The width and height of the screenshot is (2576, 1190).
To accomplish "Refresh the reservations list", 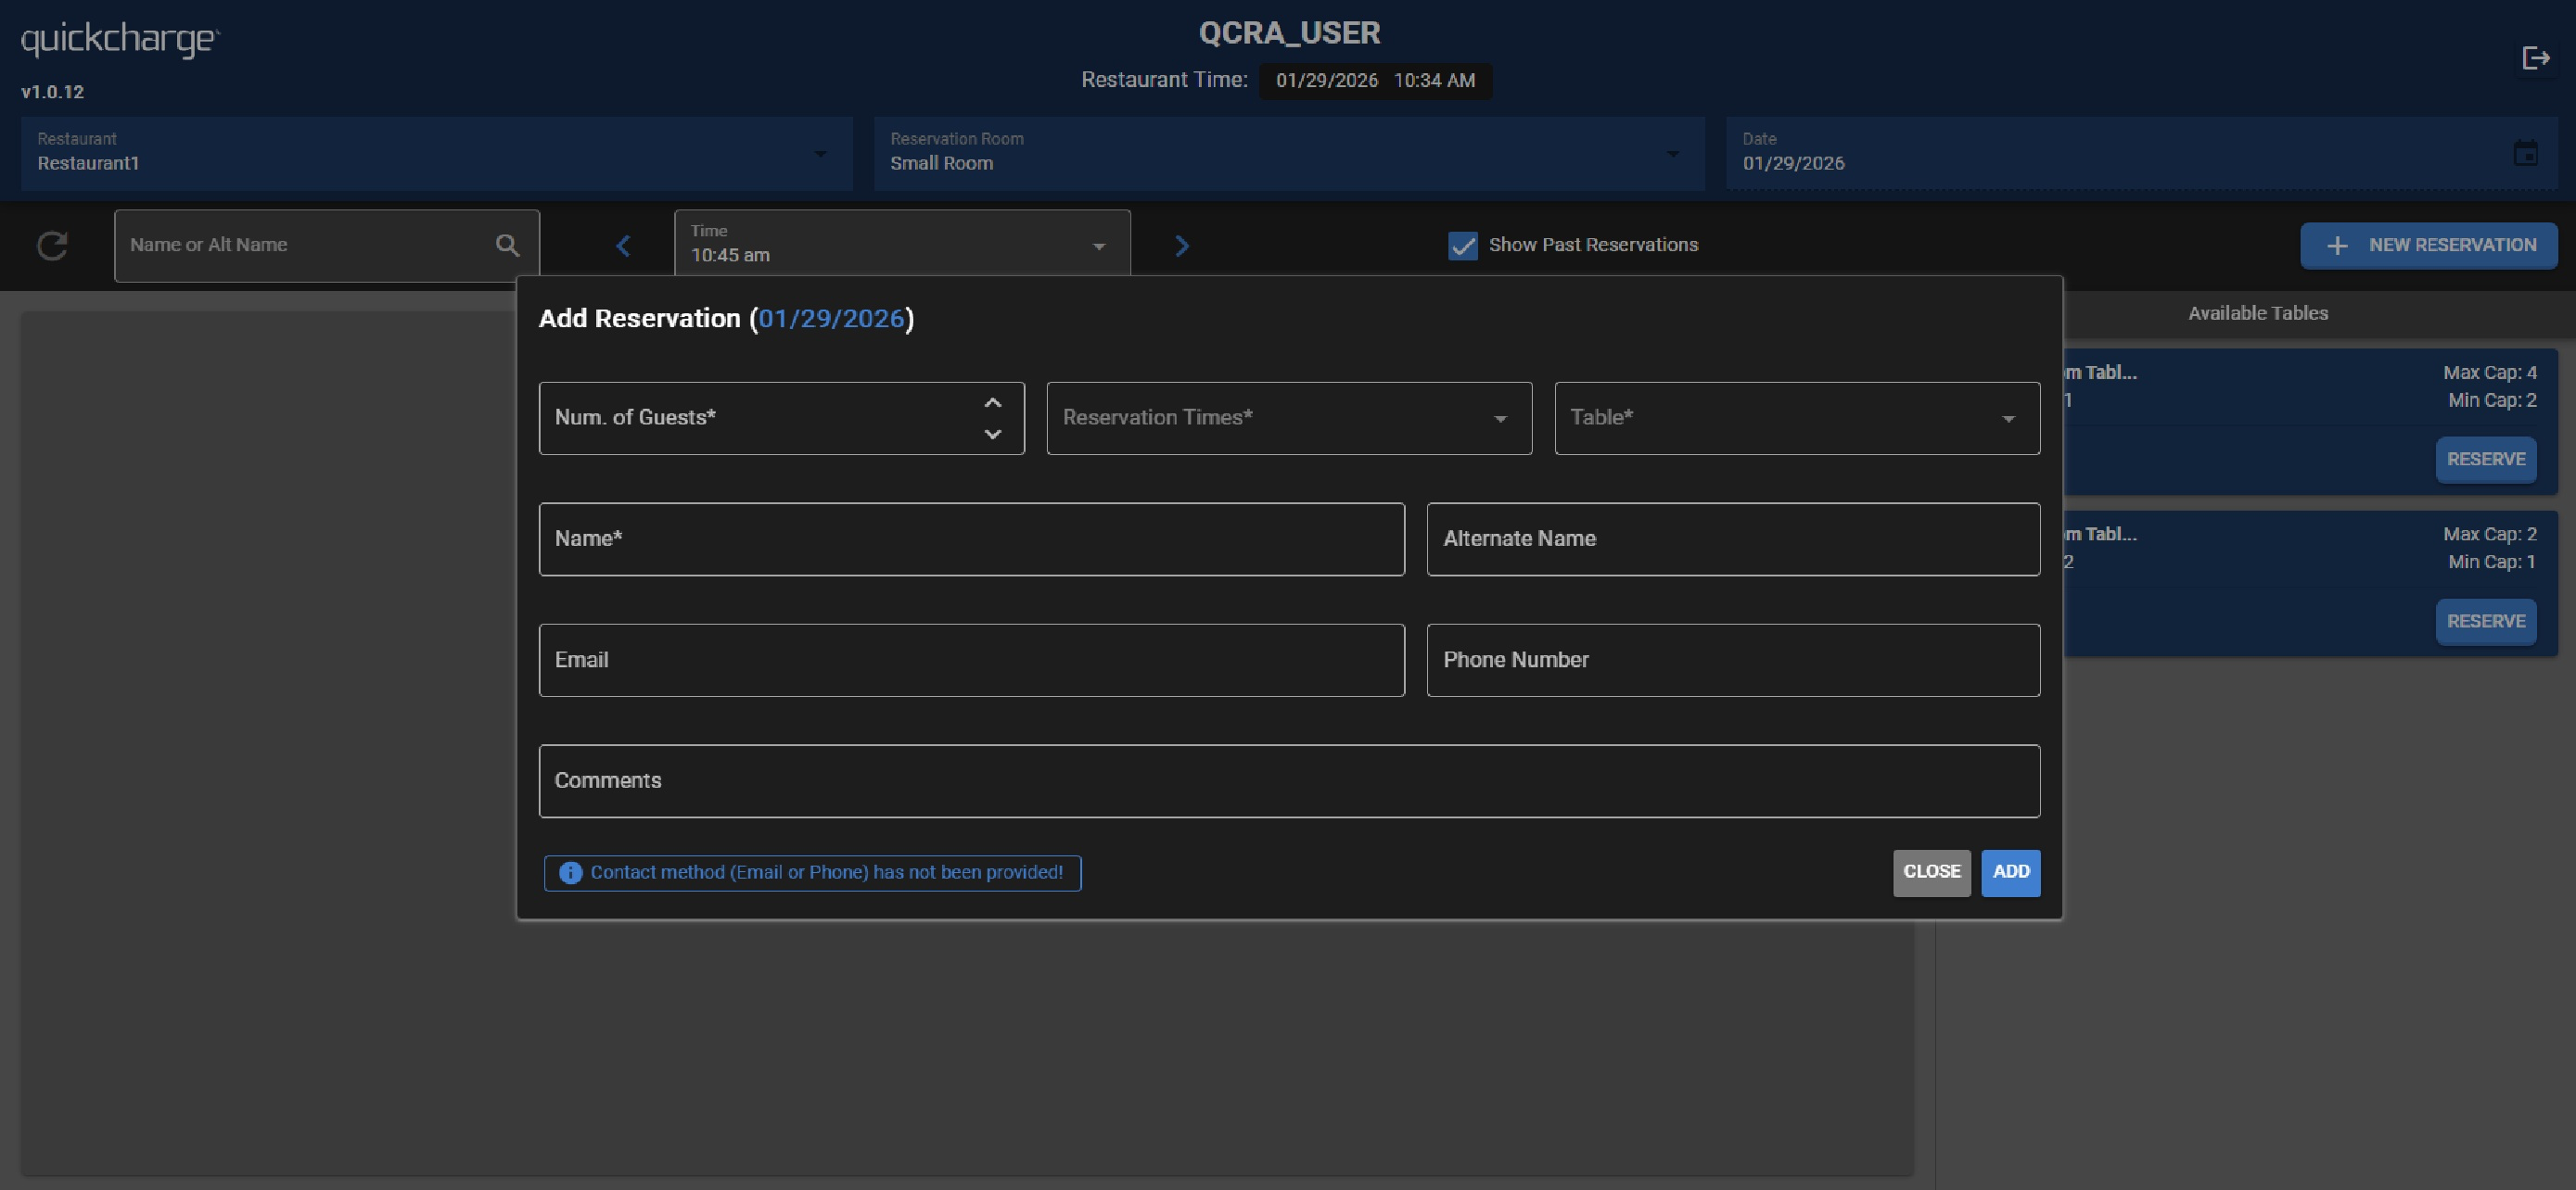I will [x=52, y=246].
